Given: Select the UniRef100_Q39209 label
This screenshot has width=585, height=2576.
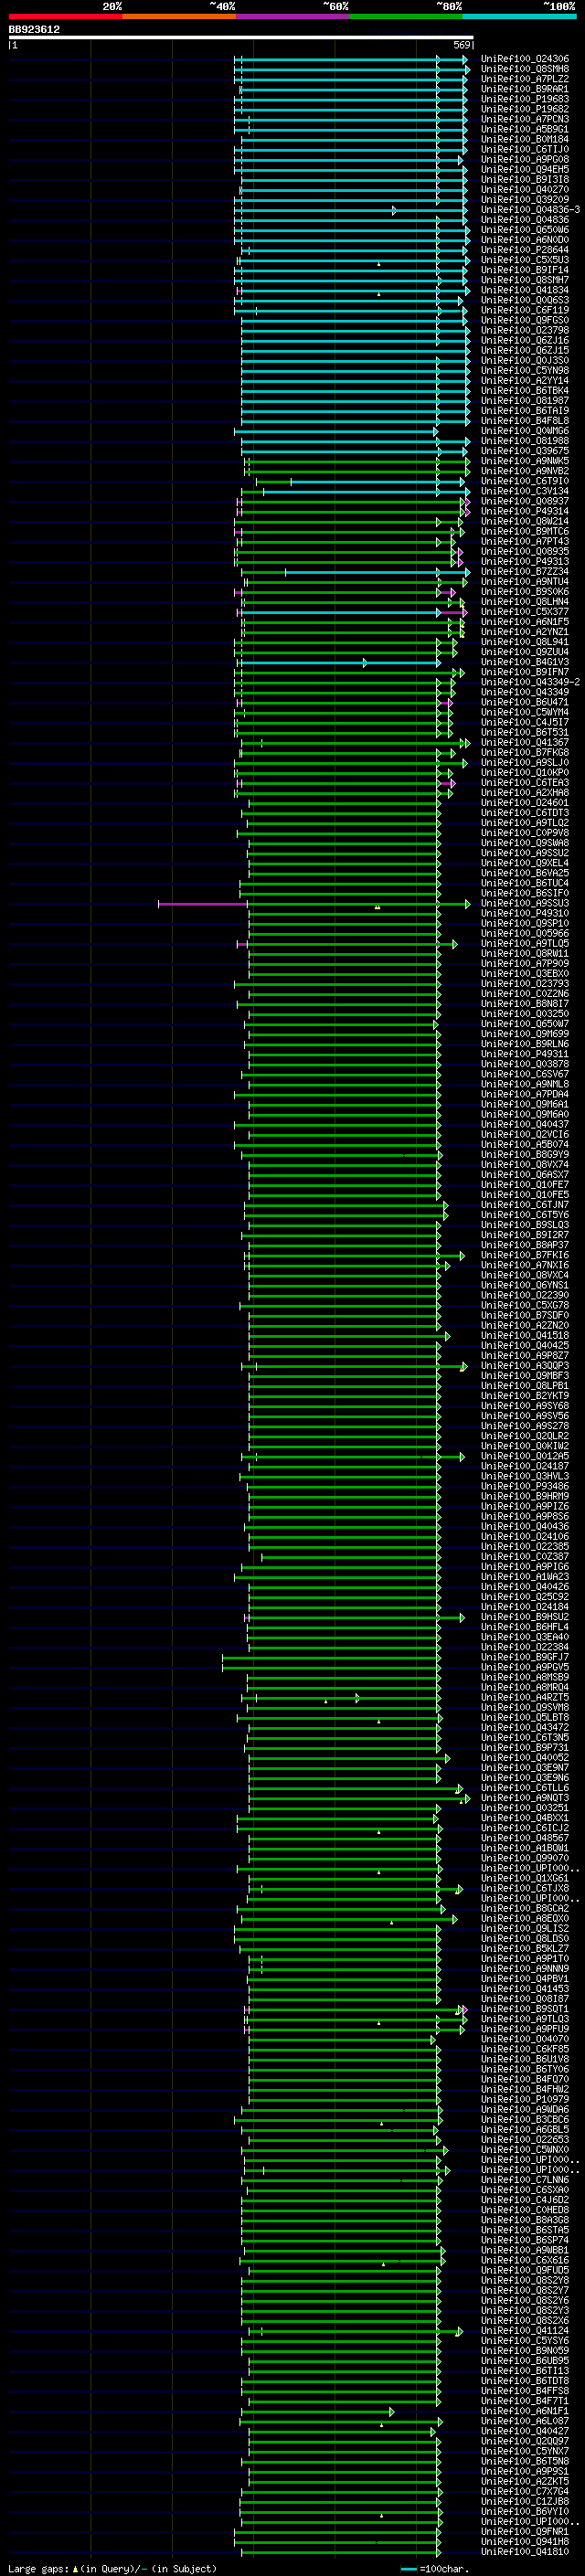Looking at the screenshot, I should pos(525,200).
